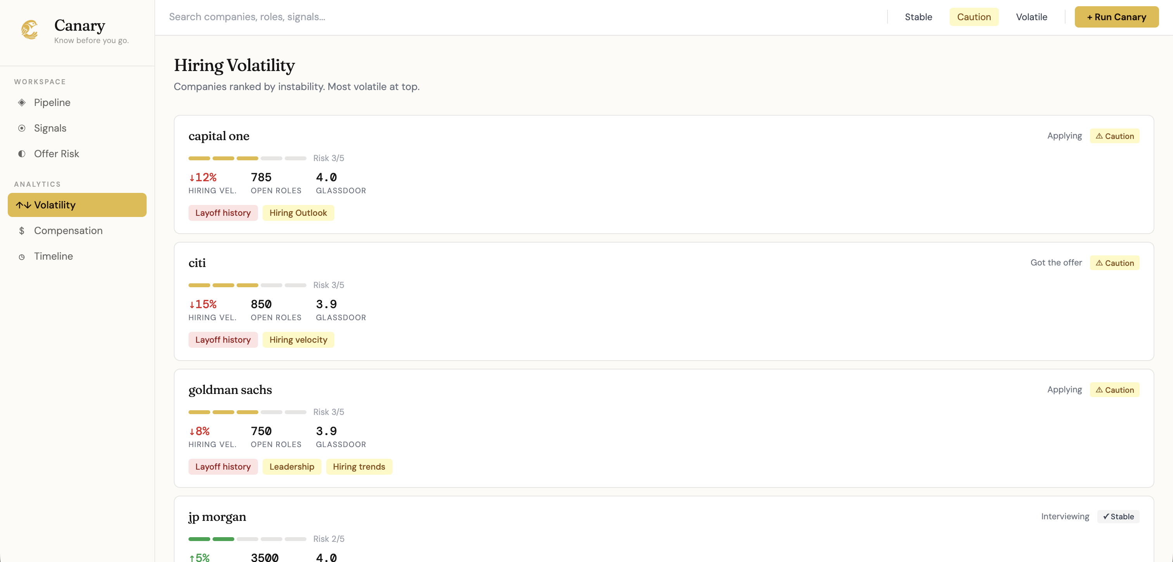Click the Offer Risk half-circle icon
The height and width of the screenshot is (562, 1173).
[x=21, y=154]
